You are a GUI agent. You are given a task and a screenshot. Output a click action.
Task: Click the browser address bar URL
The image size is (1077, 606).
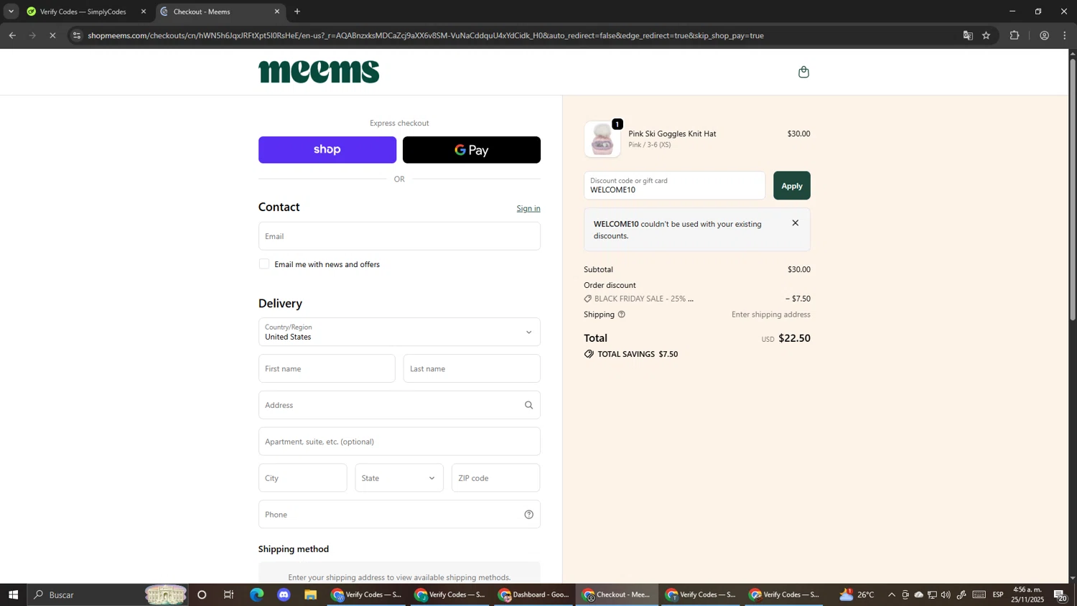pos(426,35)
